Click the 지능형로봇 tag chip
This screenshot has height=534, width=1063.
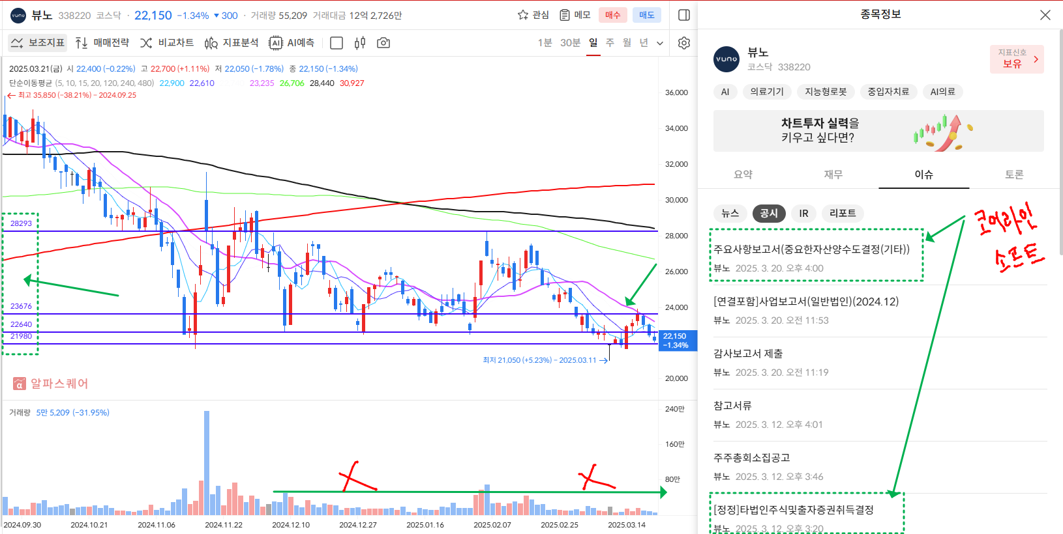pyautogui.click(x=826, y=92)
